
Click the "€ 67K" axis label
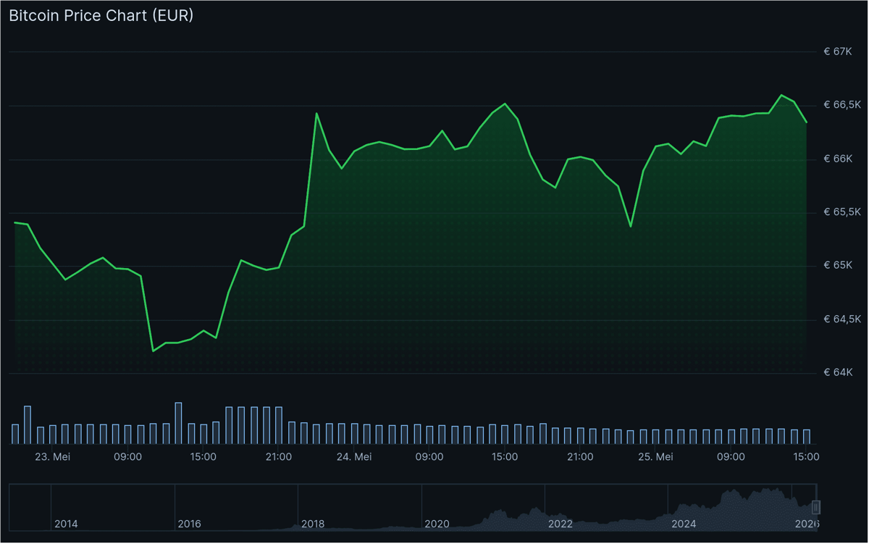[x=839, y=52]
